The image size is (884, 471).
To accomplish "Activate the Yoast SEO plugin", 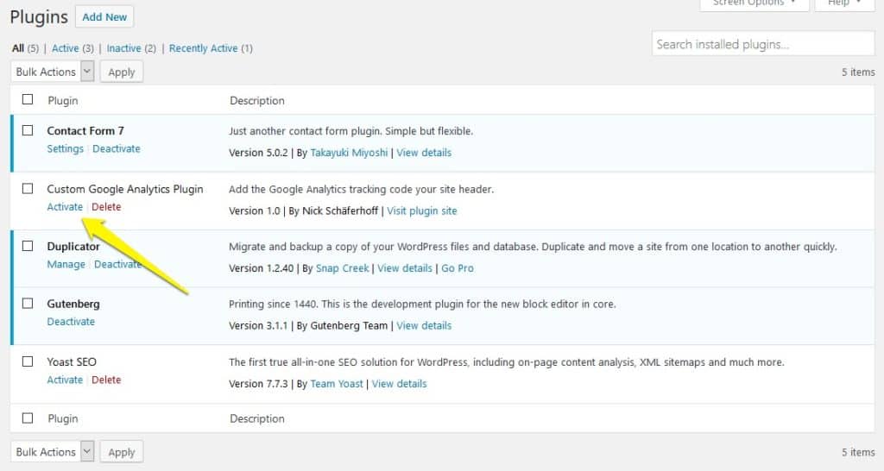I will click(65, 380).
